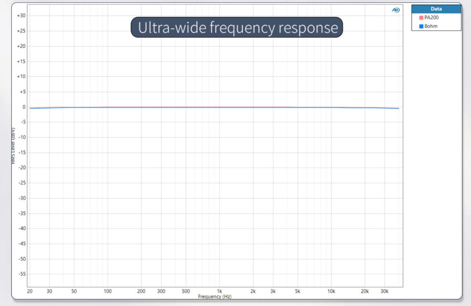This screenshot has width=471, height=306.
Task: Click the +30 y-axis value
Action: coord(21,15)
